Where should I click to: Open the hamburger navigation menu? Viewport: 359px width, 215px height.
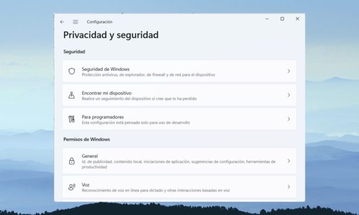coord(76,22)
